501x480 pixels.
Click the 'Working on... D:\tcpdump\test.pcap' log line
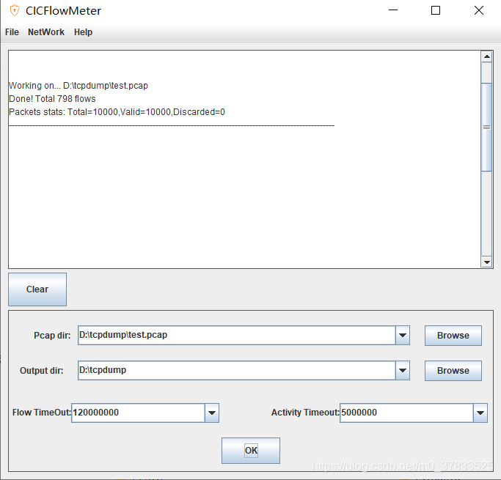tap(78, 86)
